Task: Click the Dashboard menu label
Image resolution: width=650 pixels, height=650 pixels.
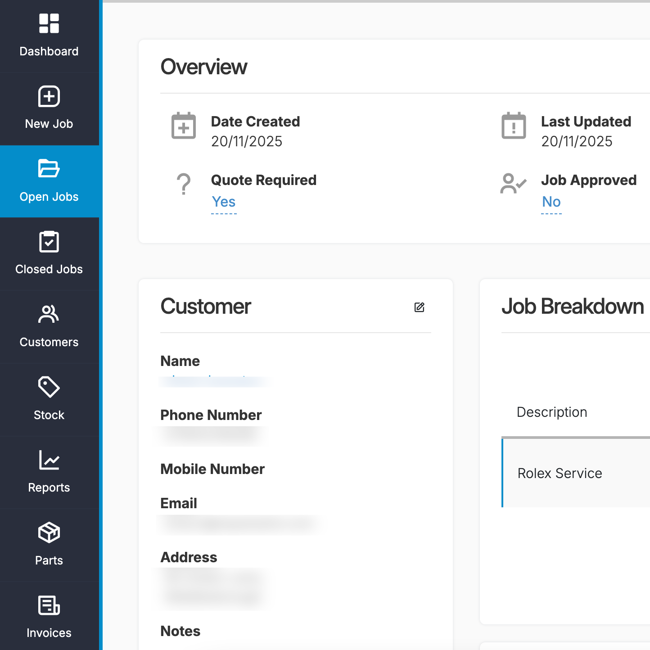Action: [49, 51]
